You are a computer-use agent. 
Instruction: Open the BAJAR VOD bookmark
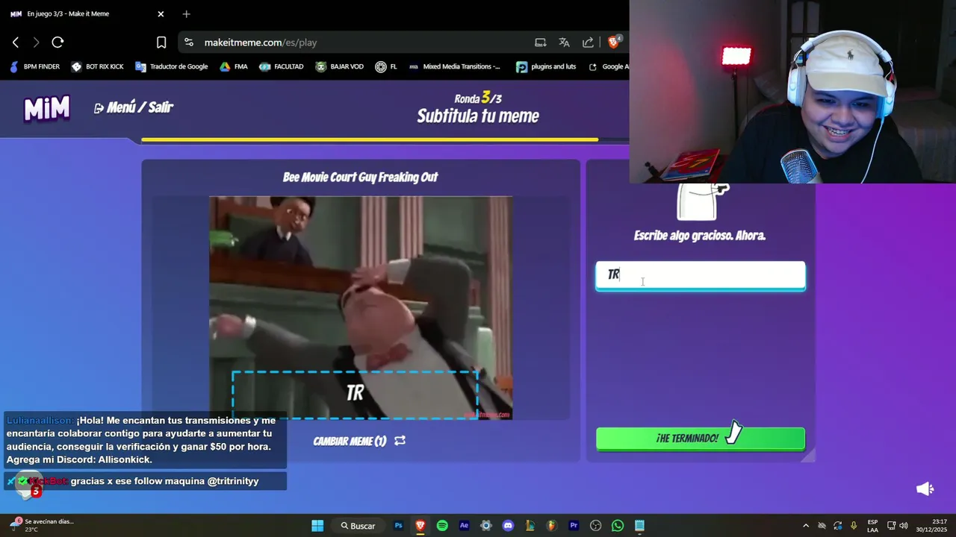[339, 66]
